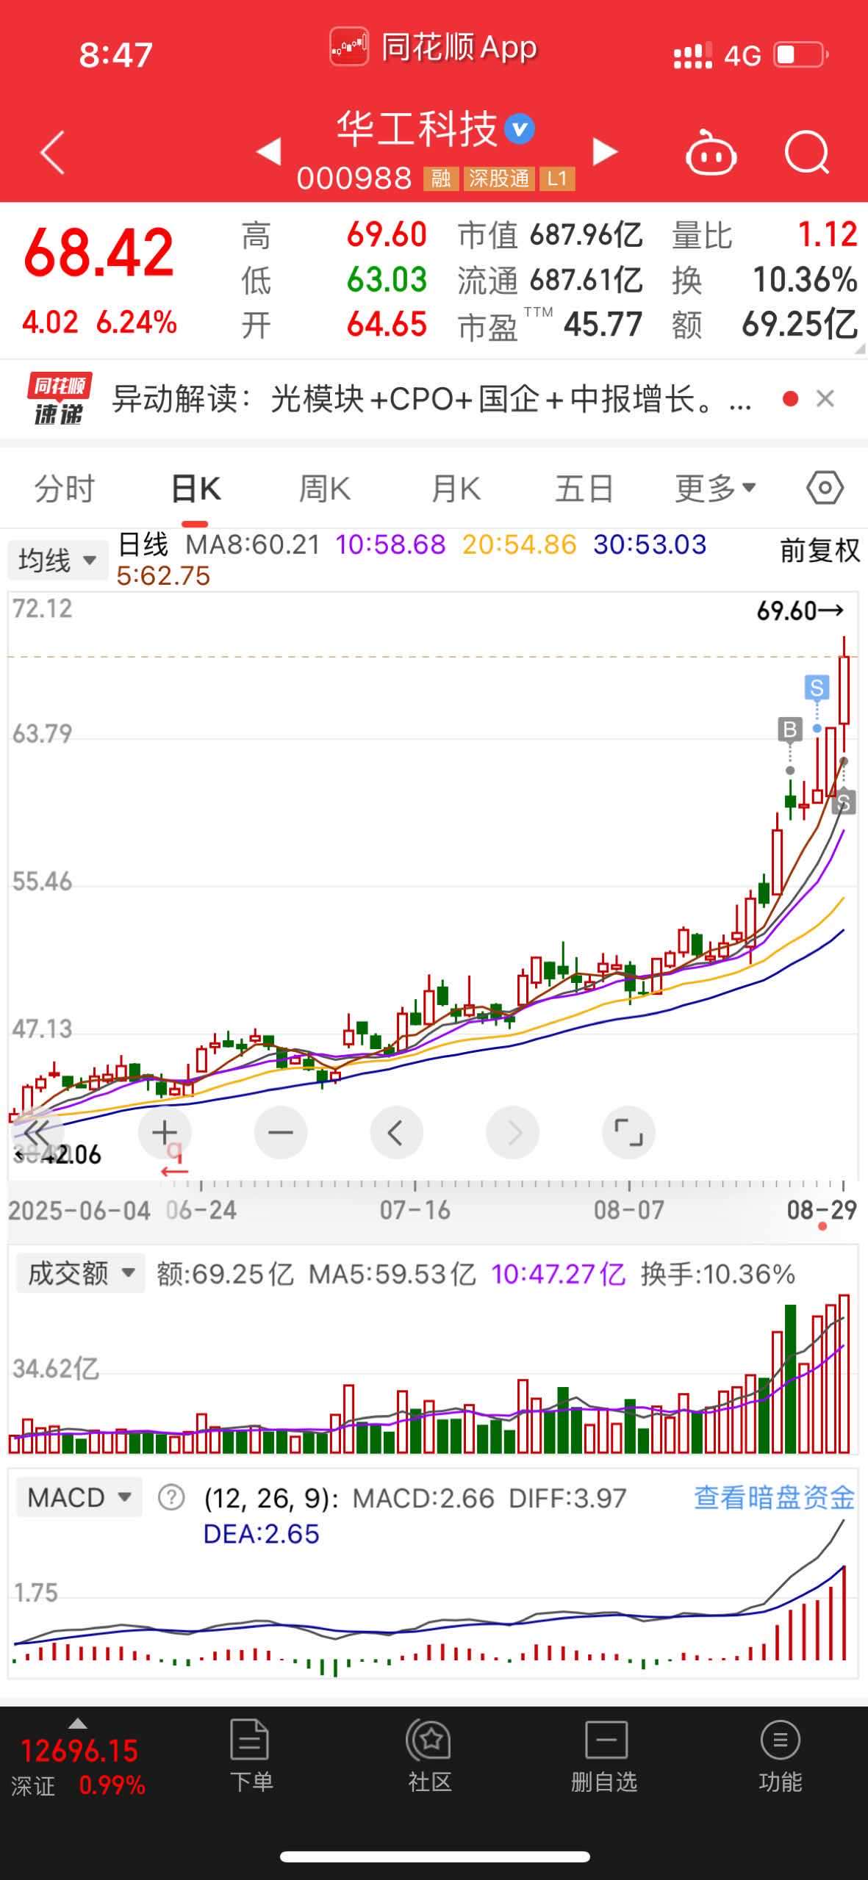868x1880 pixels.
Task: Tap the 08-29 date axis label
Action: point(822,1209)
